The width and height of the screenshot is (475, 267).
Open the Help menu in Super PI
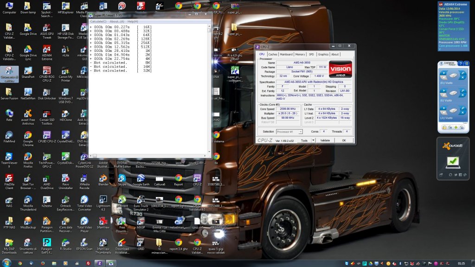point(133,21)
